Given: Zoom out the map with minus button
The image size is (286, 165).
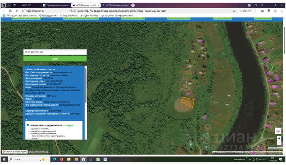Looking at the screenshot, I should coord(279,143).
